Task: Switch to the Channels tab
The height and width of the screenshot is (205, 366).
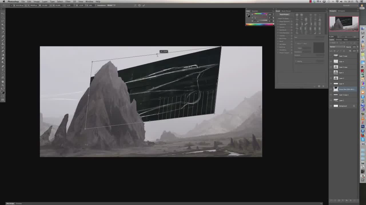Action: coord(339,40)
